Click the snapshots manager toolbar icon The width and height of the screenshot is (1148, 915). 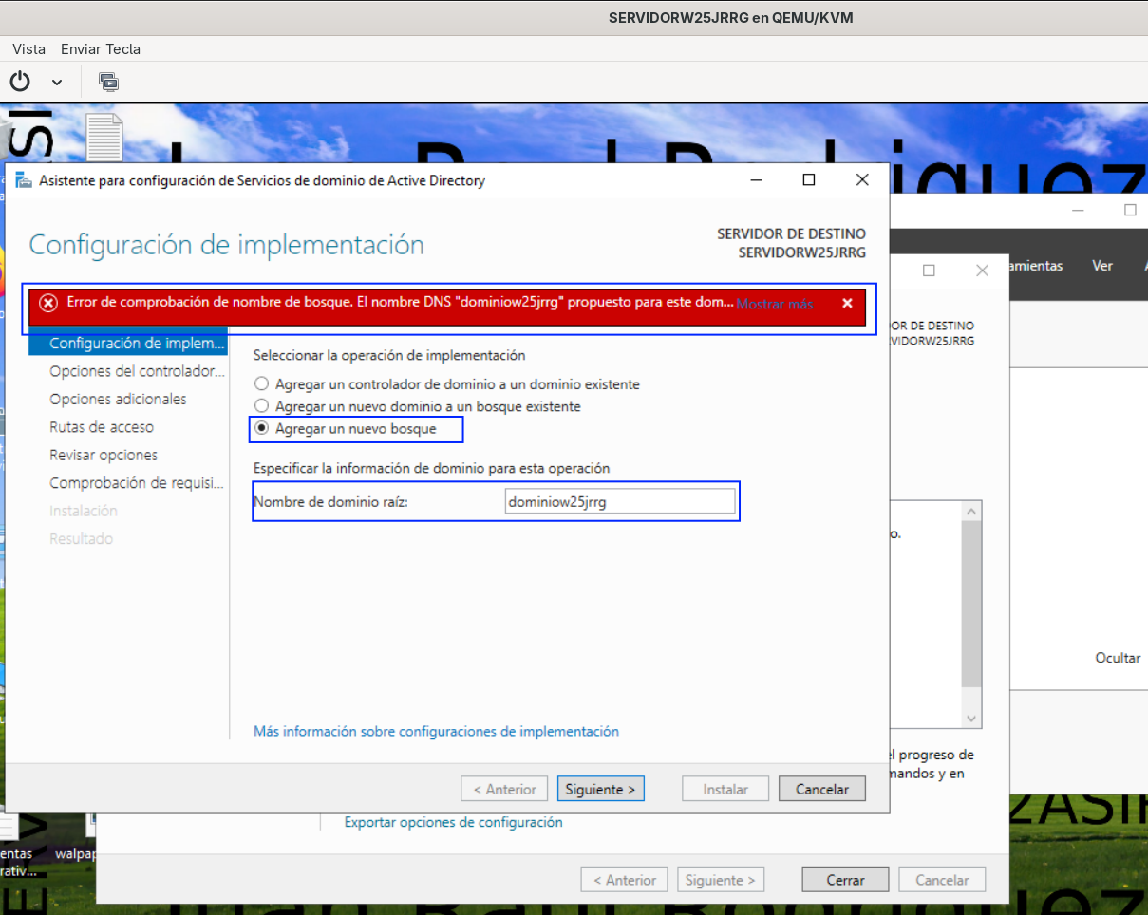[108, 82]
